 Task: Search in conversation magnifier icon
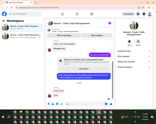pyautogui.click(x=138, y=42)
